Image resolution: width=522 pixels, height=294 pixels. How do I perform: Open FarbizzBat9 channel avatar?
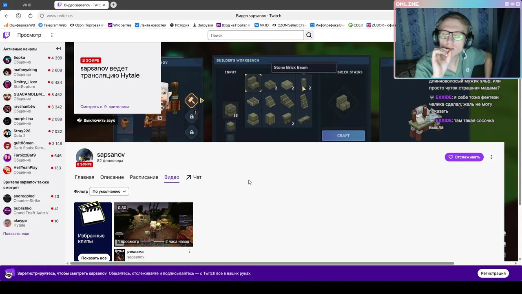[7, 158]
